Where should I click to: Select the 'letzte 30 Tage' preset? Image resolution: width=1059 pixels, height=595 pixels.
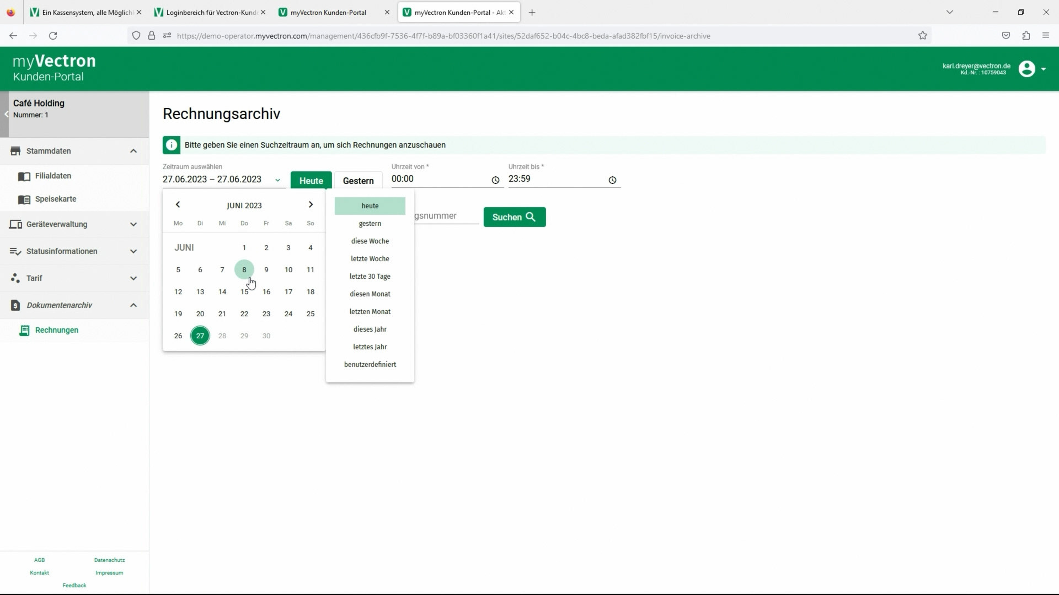[x=370, y=277]
